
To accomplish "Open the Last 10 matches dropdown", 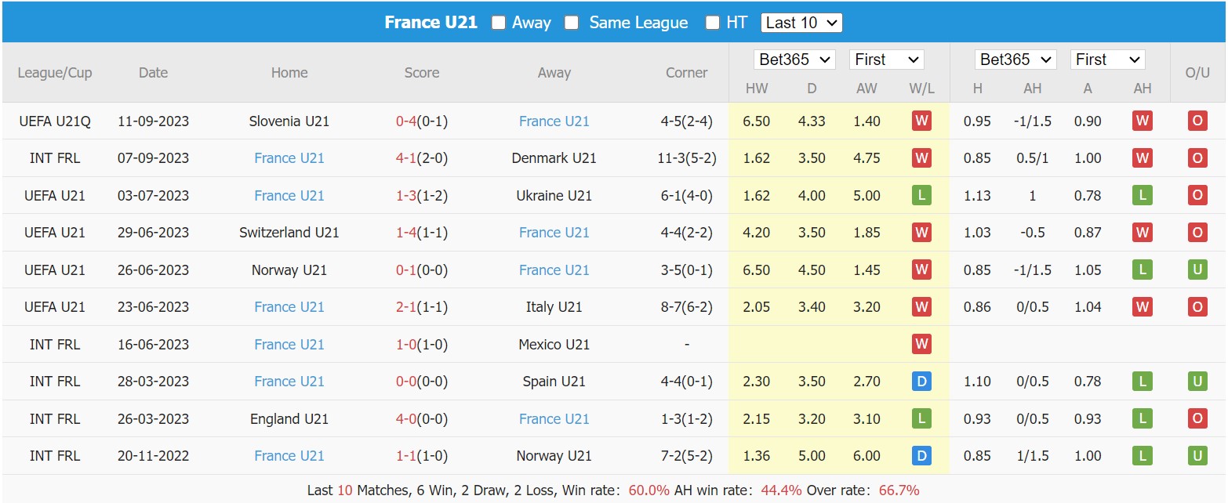I will [x=801, y=23].
